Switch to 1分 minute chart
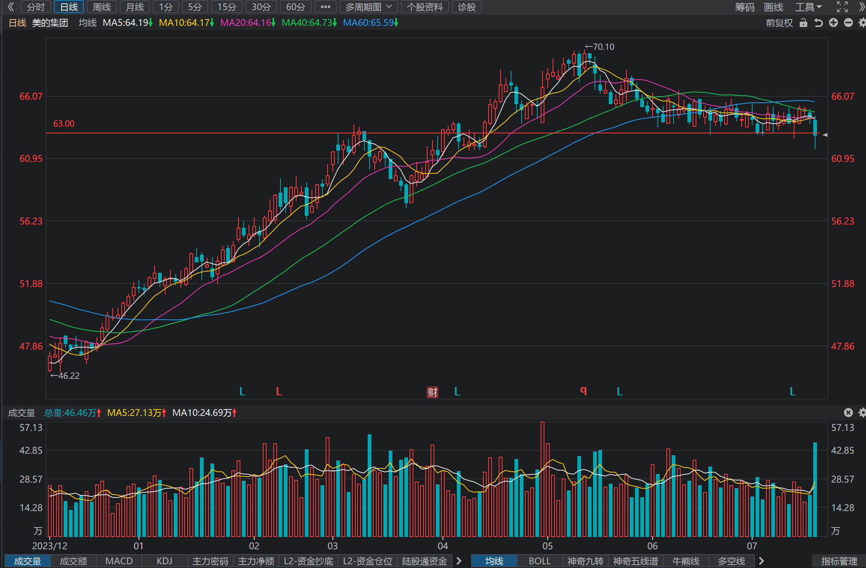The width and height of the screenshot is (866, 568). 166,7
